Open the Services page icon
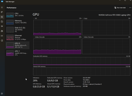The image size is (132, 96). (x=2, y=40)
